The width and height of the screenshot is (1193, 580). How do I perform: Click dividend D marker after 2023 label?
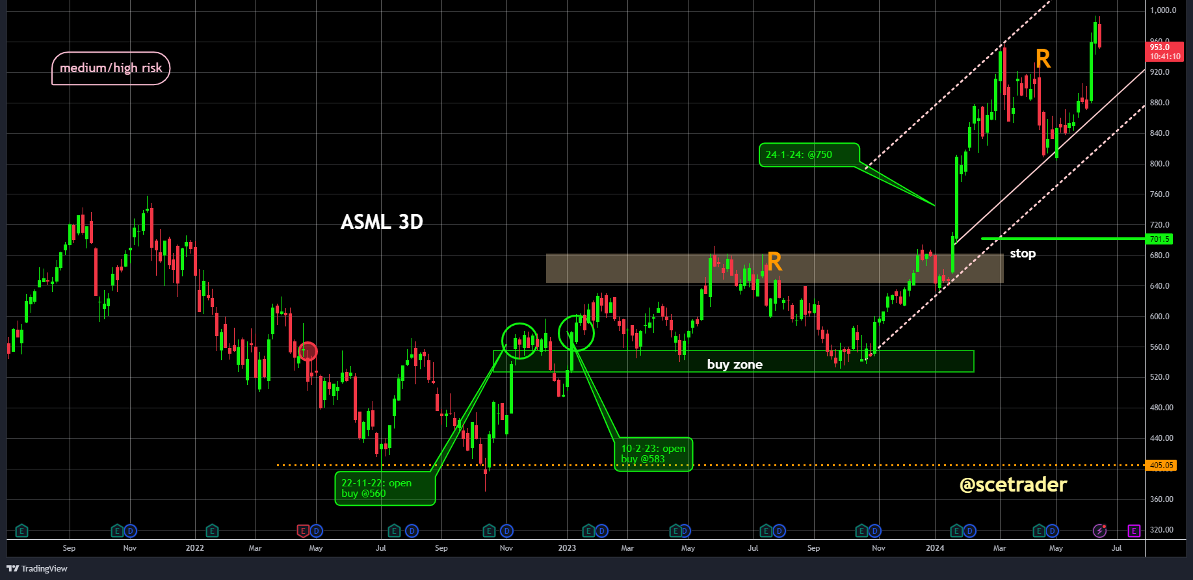tap(601, 531)
